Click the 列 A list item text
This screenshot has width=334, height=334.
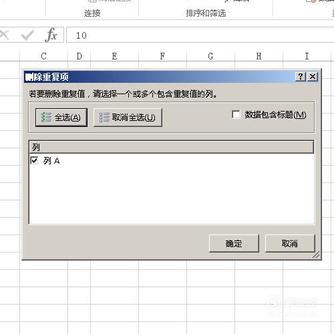[51, 160]
